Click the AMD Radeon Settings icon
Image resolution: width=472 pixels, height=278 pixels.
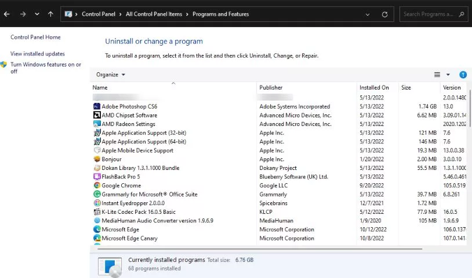click(97, 124)
